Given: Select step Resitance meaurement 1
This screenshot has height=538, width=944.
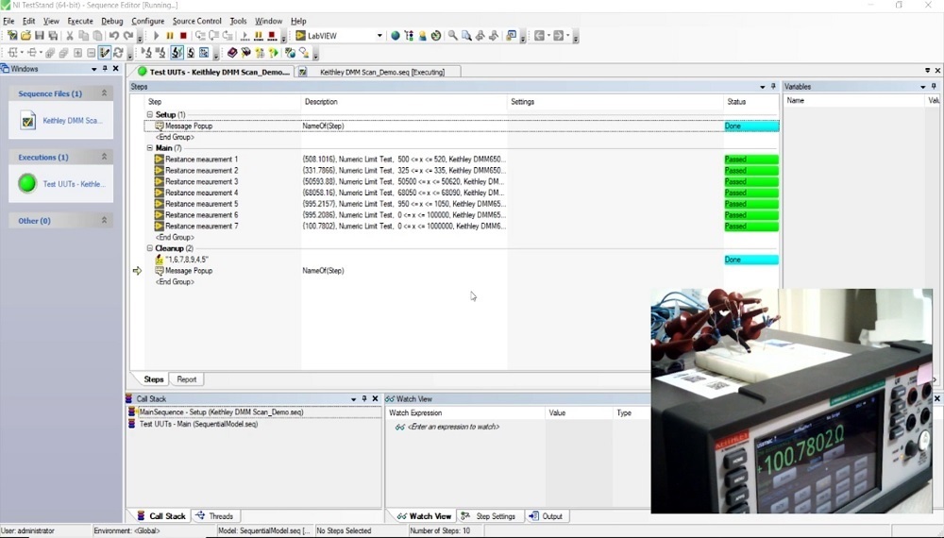Looking at the screenshot, I should pos(202,159).
